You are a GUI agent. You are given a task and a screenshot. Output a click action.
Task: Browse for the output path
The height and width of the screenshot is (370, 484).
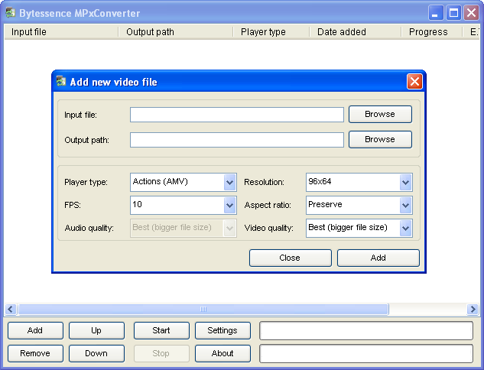380,139
